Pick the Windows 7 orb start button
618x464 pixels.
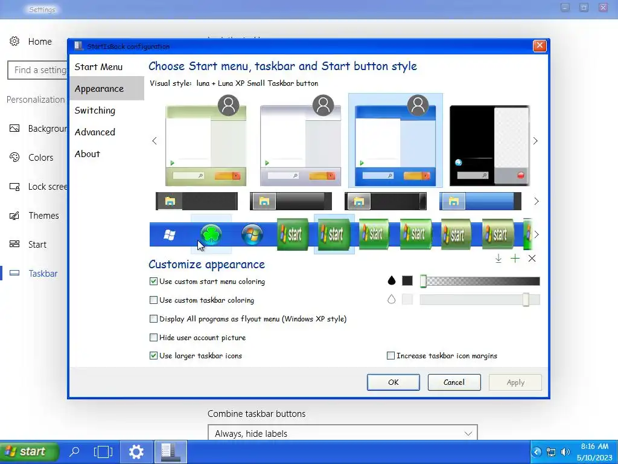click(252, 234)
